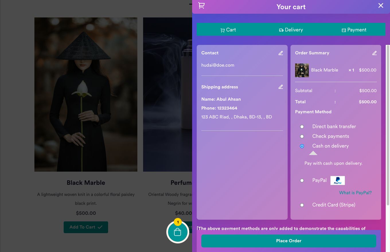Click the hudai@doe.com contact email
390x252 pixels.
tap(218, 65)
